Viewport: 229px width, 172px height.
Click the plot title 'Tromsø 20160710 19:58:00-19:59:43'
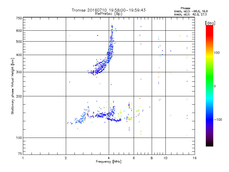click(x=108, y=10)
